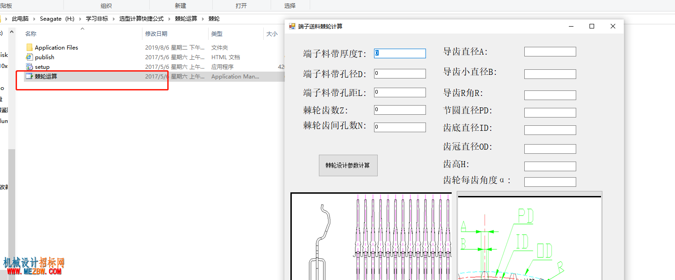Click the 组织 ribbon group label
The height and width of the screenshot is (280, 675).
(106, 6)
